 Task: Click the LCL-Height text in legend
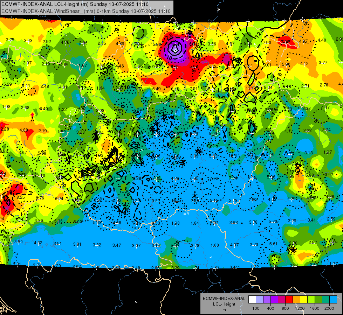[224, 304]
